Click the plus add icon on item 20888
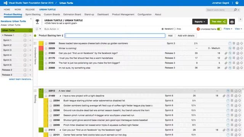Image resolution: width=244 pixels, height=137 pixels. click(241, 68)
